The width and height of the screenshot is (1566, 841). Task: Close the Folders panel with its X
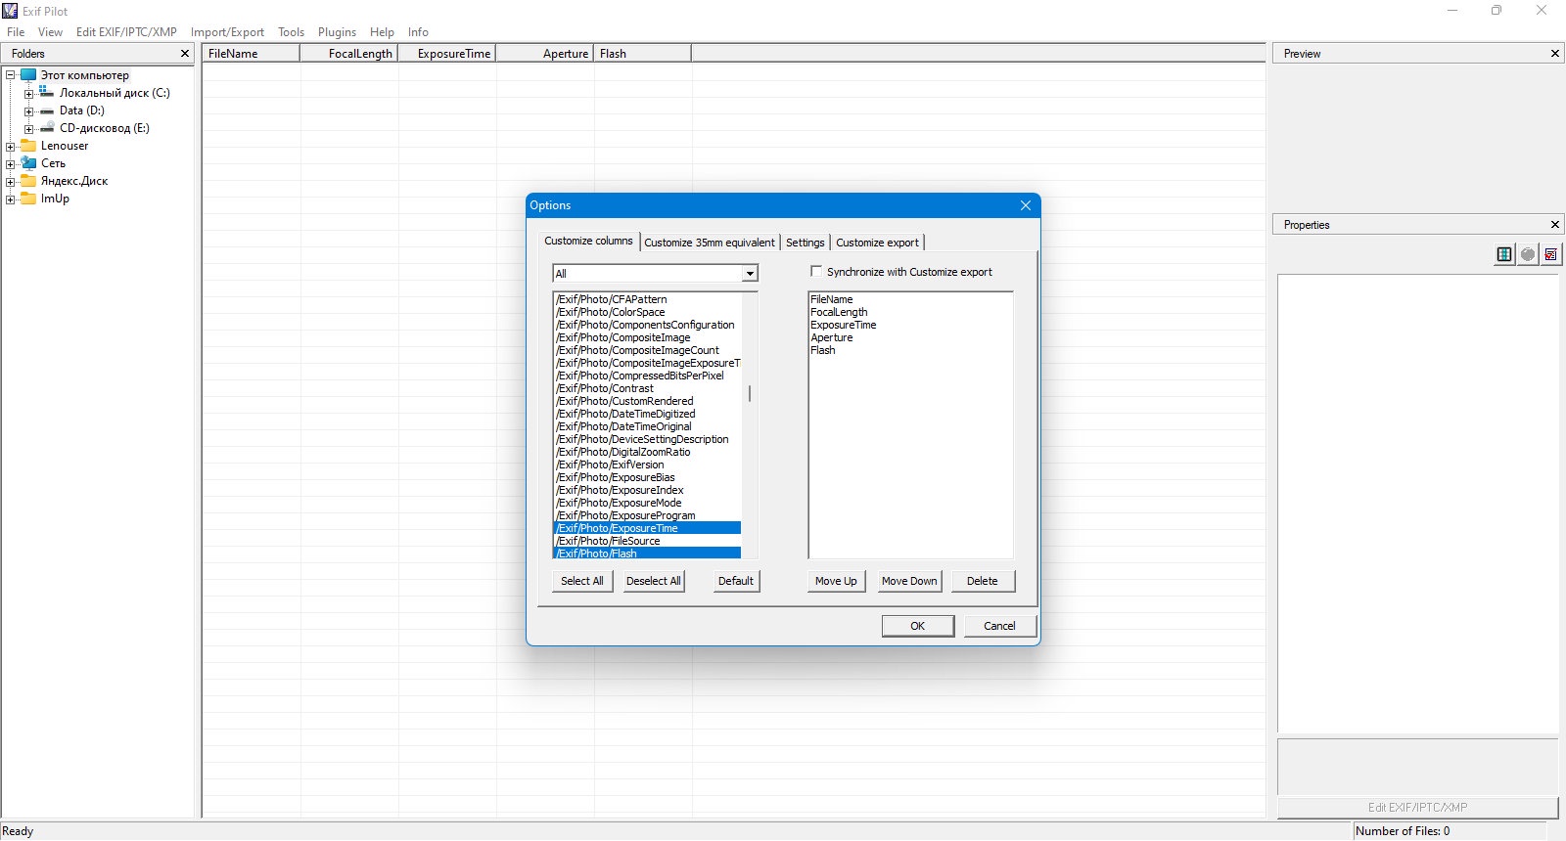tap(185, 54)
